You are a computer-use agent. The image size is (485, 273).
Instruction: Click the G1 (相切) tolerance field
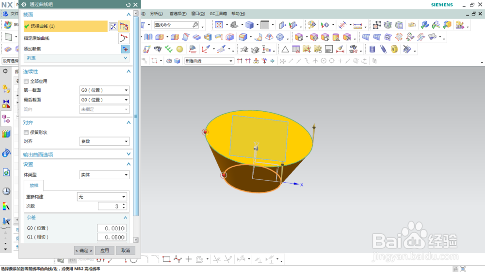pos(112,237)
